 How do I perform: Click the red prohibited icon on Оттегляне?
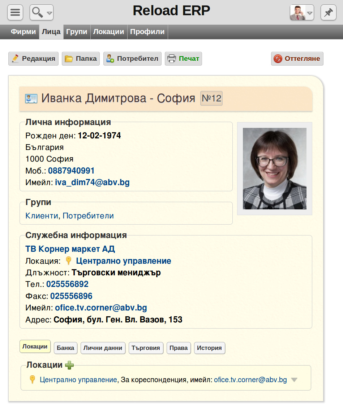tap(278, 59)
